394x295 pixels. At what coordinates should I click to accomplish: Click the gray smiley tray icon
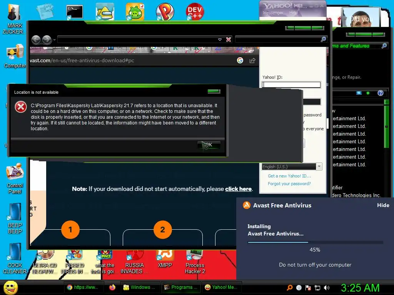[299, 288]
